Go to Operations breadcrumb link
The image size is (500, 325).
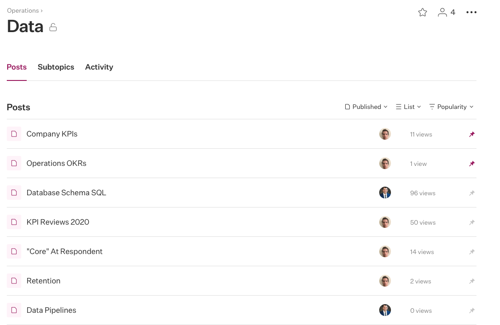23,10
